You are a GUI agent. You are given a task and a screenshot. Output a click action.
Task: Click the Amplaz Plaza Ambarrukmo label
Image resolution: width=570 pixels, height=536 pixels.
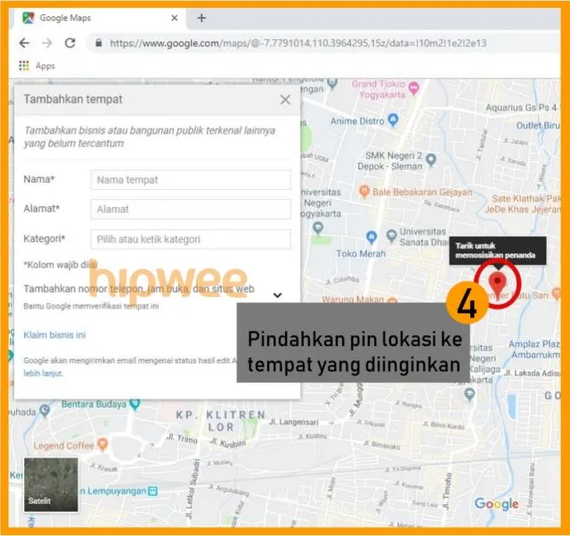click(x=534, y=350)
